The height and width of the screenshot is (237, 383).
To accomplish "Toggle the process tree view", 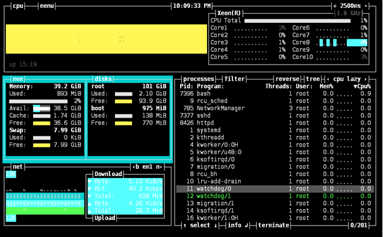I will pos(313,79).
